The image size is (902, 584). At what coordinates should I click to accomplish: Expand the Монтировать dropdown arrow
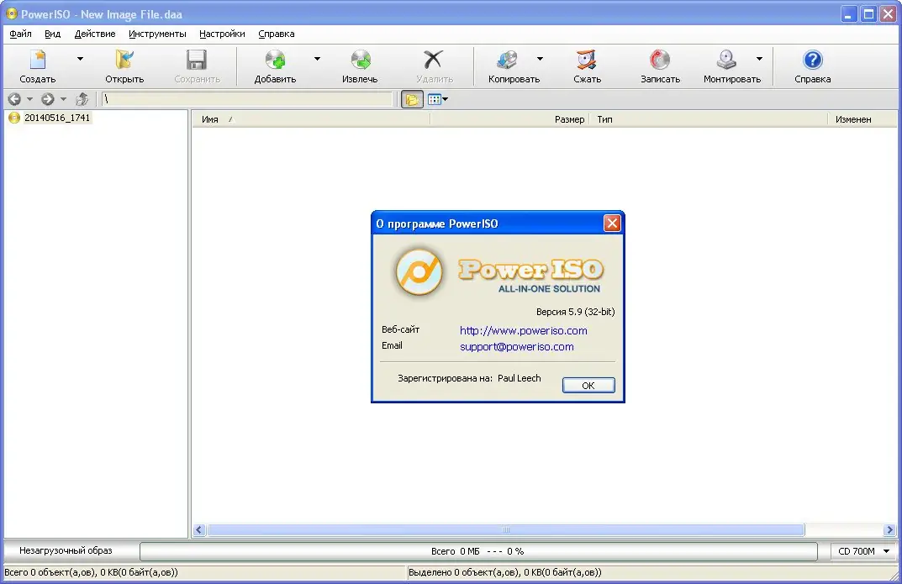(759, 59)
